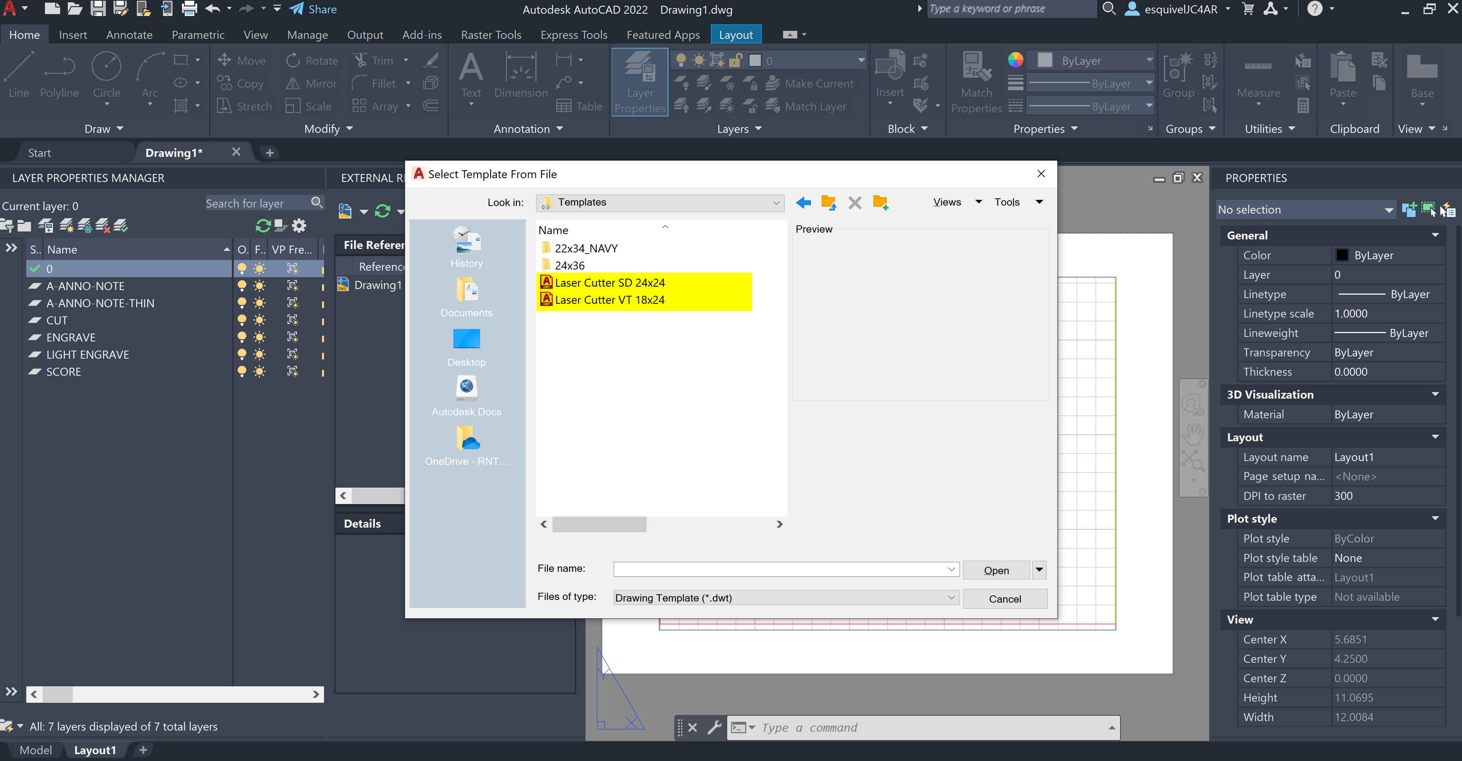Open layer manager settings gear
Image resolution: width=1462 pixels, height=761 pixels.
pos(299,226)
